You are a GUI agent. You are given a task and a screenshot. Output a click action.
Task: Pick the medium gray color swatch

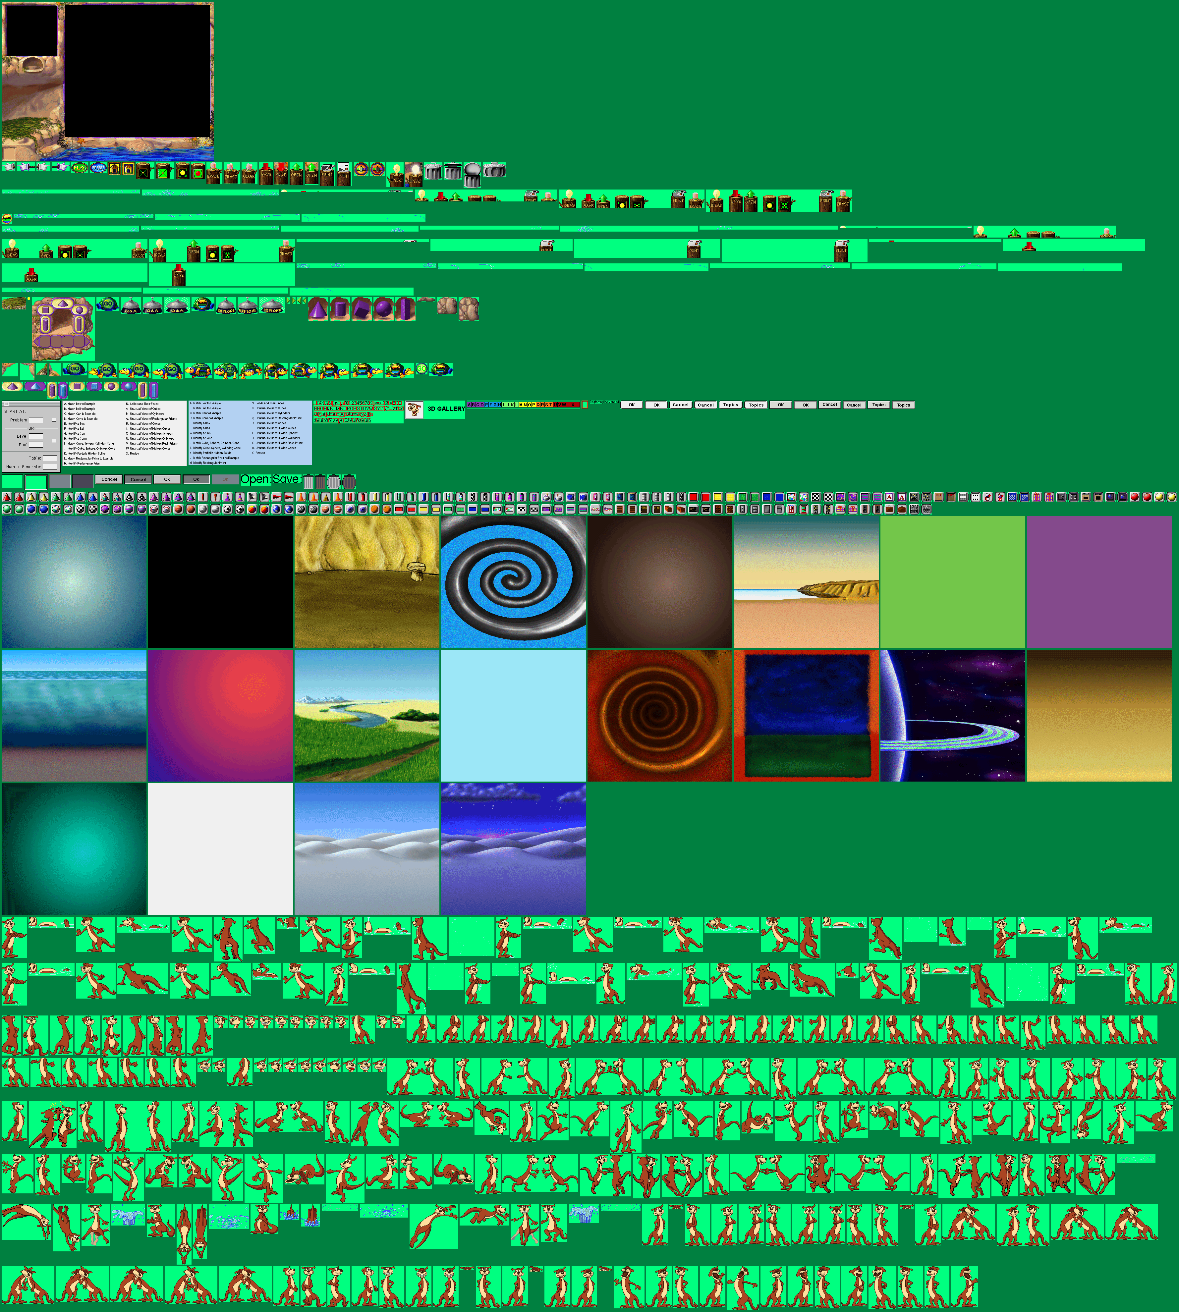pos(60,481)
